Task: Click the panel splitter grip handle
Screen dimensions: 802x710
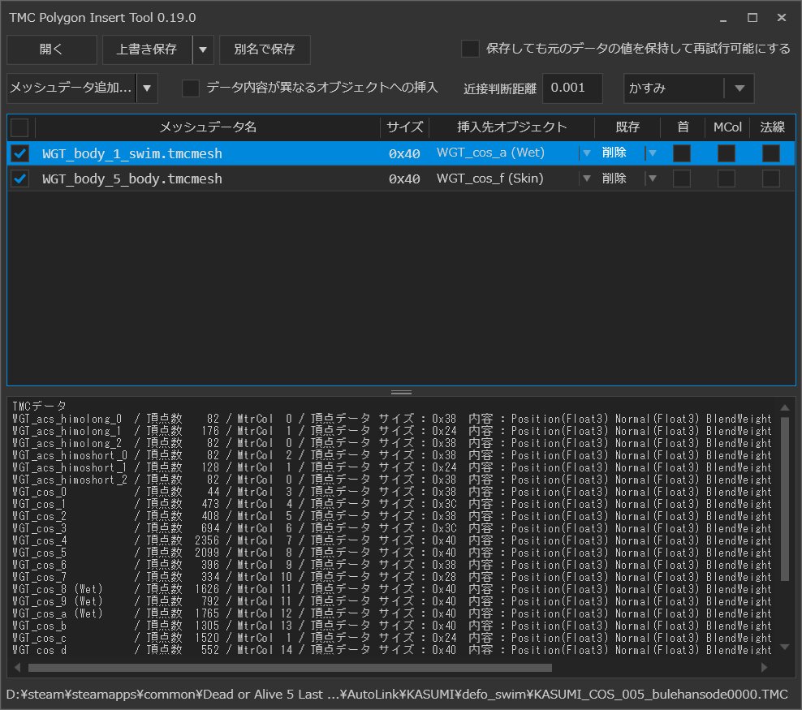Action: click(x=401, y=393)
